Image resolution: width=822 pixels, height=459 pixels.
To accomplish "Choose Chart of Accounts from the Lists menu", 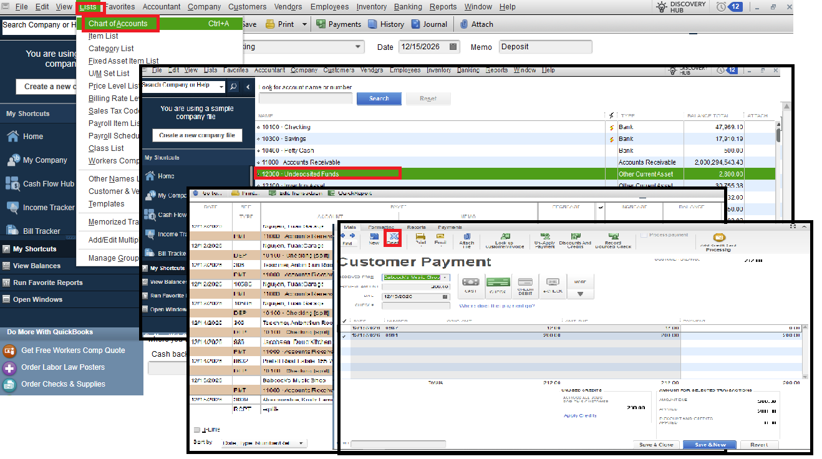I will pos(120,23).
